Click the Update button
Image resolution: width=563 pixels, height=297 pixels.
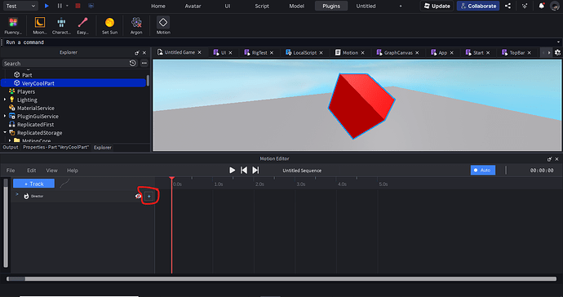pyautogui.click(x=437, y=6)
